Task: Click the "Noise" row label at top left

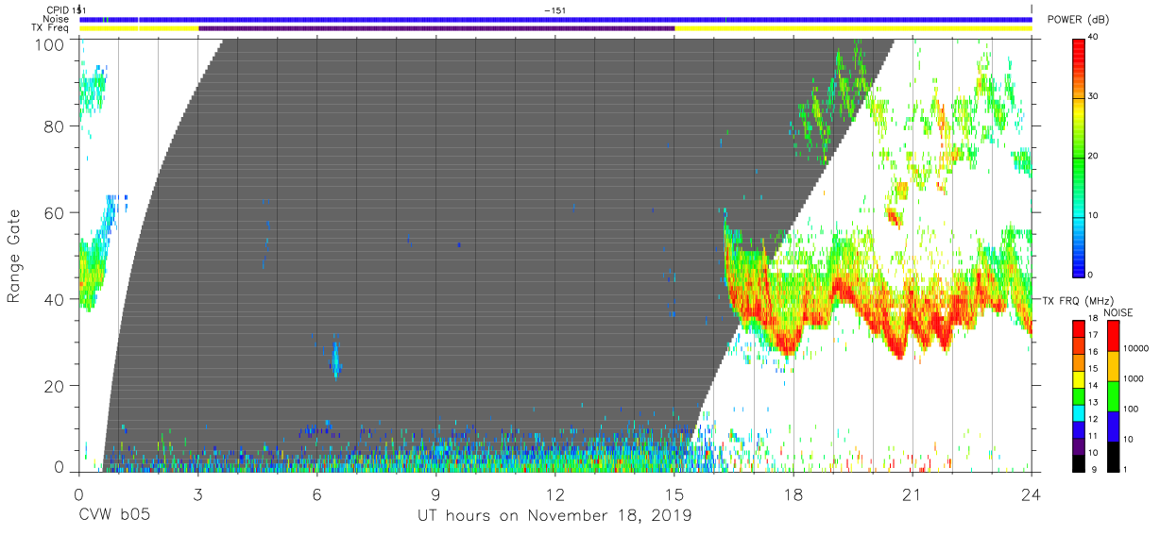Action: pos(57,19)
